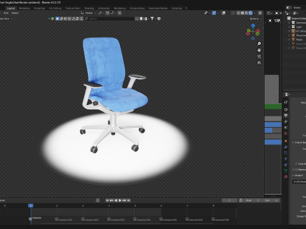Open the viewport object visibility dropdown

click(207, 13)
